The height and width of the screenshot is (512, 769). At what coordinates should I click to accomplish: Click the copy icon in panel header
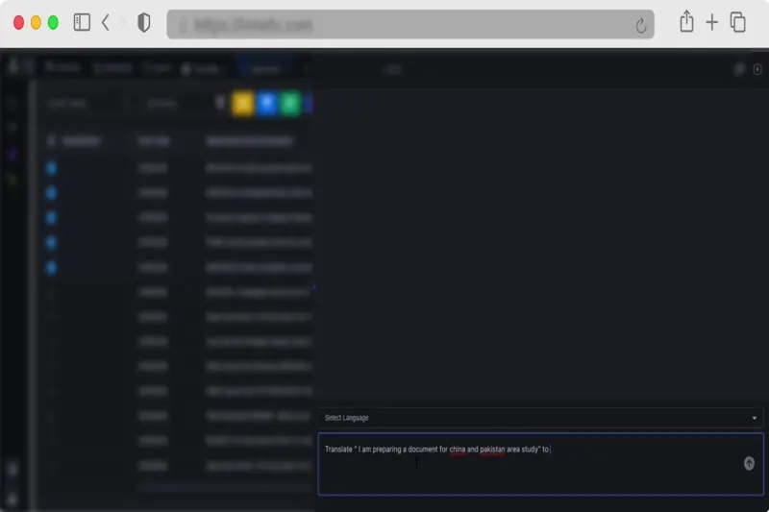[x=739, y=69]
